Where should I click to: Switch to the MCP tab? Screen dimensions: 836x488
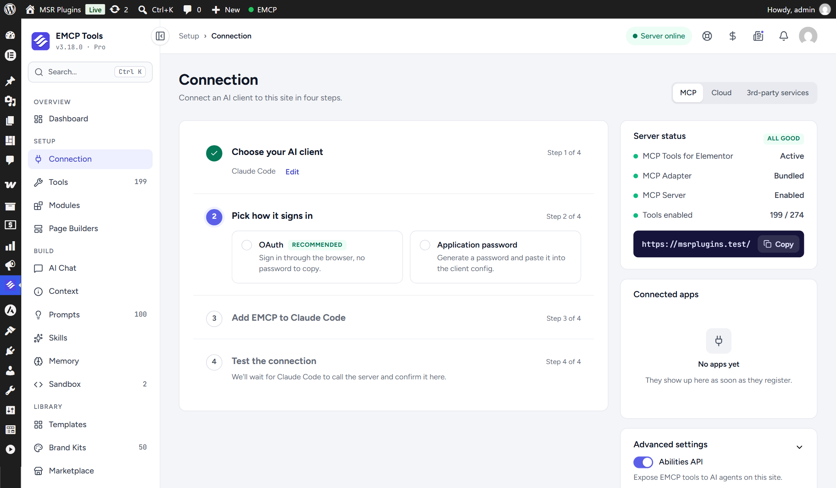688,93
